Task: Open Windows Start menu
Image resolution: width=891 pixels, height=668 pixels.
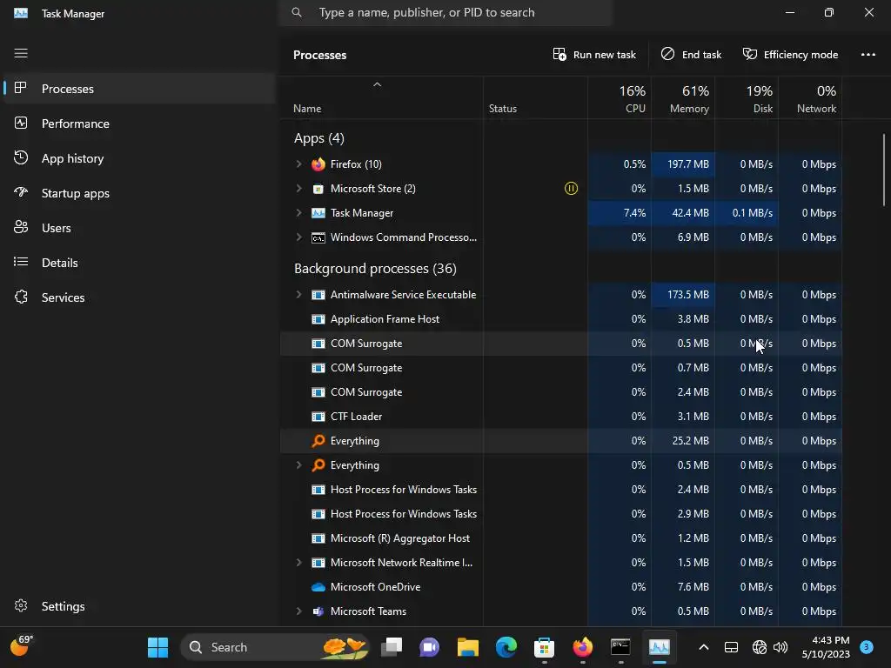Action: (157, 647)
